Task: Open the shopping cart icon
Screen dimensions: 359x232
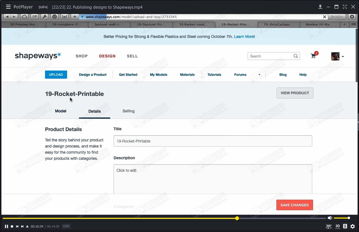Action: [314, 55]
